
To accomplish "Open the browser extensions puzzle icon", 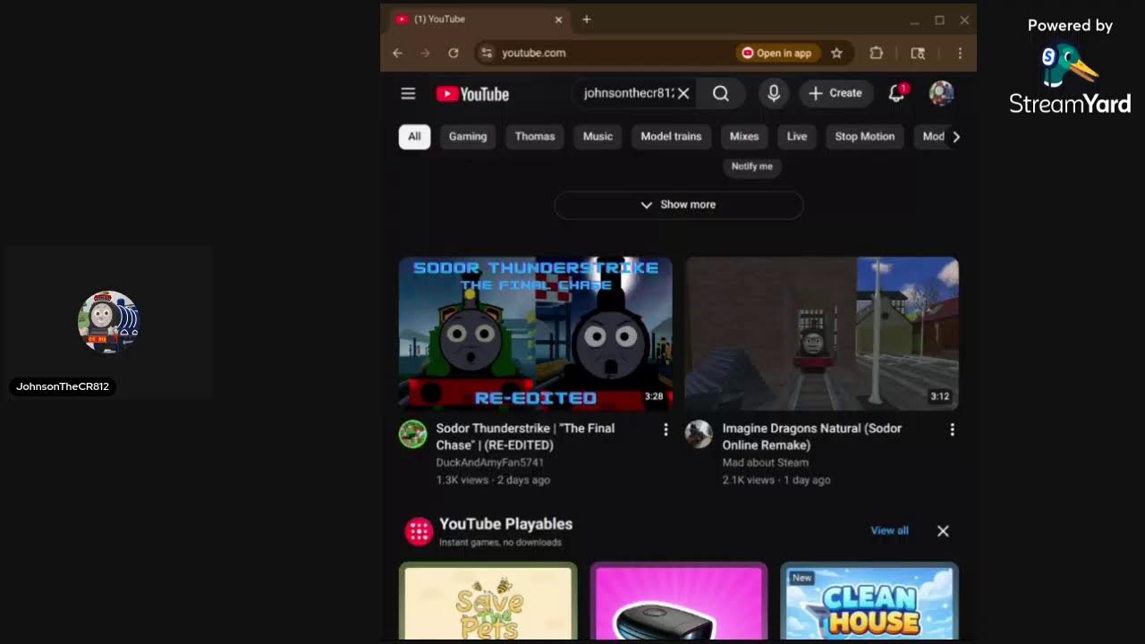I will pyautogui.click(x=877, y=53).
